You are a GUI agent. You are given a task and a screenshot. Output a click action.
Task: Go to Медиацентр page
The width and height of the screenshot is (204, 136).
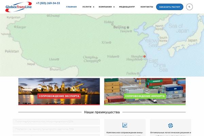tap(127, 7)
